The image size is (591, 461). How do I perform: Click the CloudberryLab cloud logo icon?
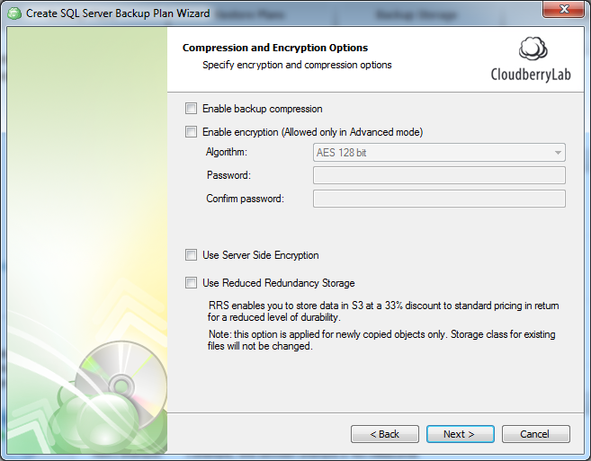[x=533, y=49]
